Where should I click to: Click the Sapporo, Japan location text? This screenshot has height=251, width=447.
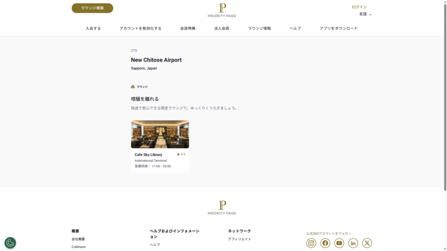click(144, 68)
